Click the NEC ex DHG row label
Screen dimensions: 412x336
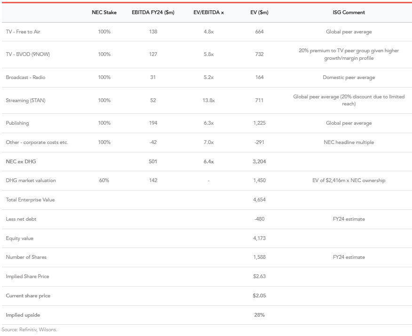(21, 161)
